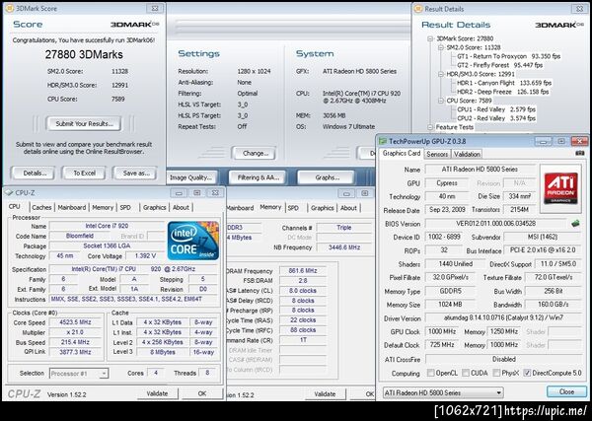592x421 pixels.
Task: Click the ATI Radeon logo in GPU-Z
Action: pyautogui.click(x=561, y=188)
